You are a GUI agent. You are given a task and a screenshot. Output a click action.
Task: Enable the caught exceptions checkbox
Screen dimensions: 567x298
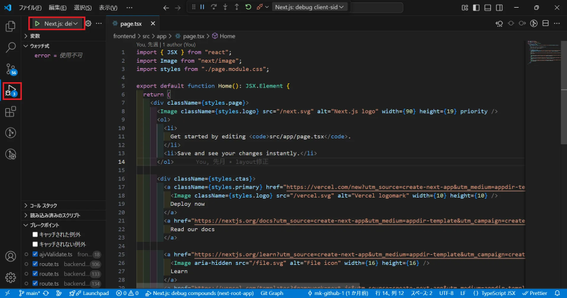35,235
